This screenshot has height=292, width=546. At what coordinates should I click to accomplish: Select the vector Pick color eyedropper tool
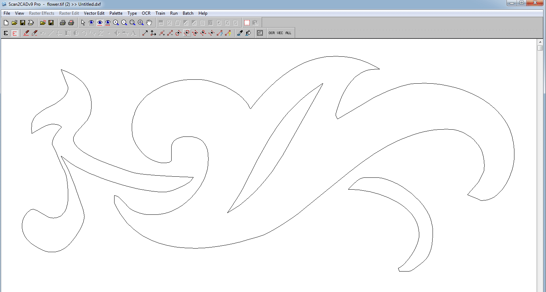(240, 33)
